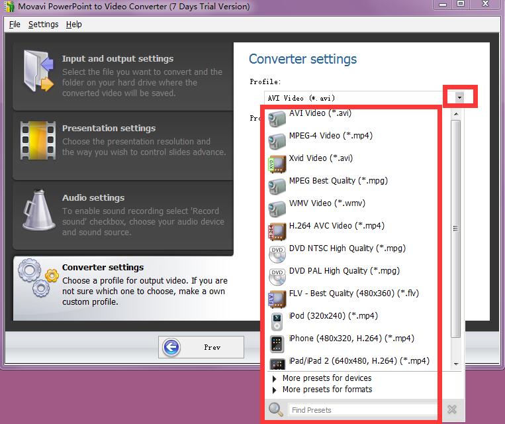Click the H.264 AVC Video TV icon
Image resolution: width=505 pixels, height=424 pixels.
pyautogui.click(x=277, y=231)
